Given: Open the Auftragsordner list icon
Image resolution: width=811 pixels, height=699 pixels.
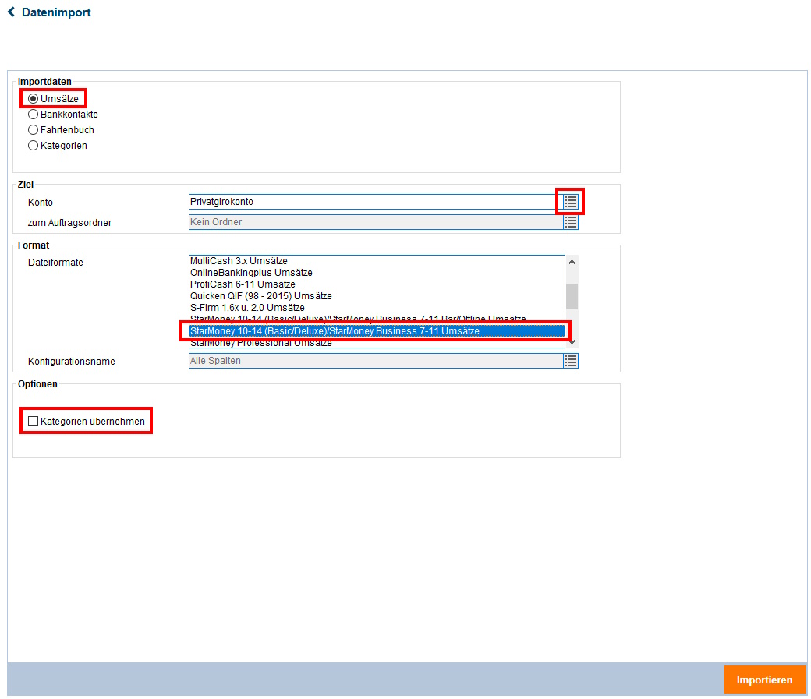Looking at the screenshot, I should click(571, 222).
